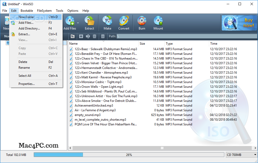Viewport: 258px width, 163px height.
Task: Choose Extract... from the Edit menu
Action: click(36, 34)
